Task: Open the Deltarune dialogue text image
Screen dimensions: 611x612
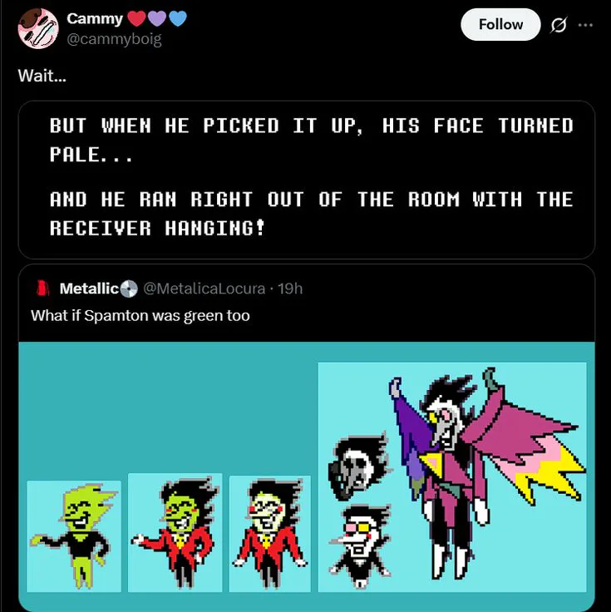Action: (x=306, y=180)
